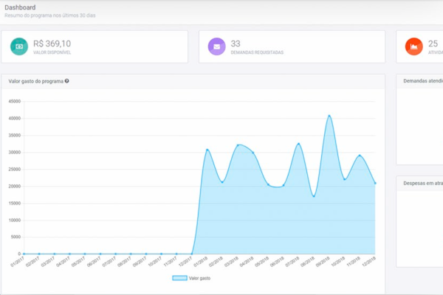This screenshot has width=443, height=295.
Task: Click the 01/2018 data point on the chart
Action: coord(207,150)
